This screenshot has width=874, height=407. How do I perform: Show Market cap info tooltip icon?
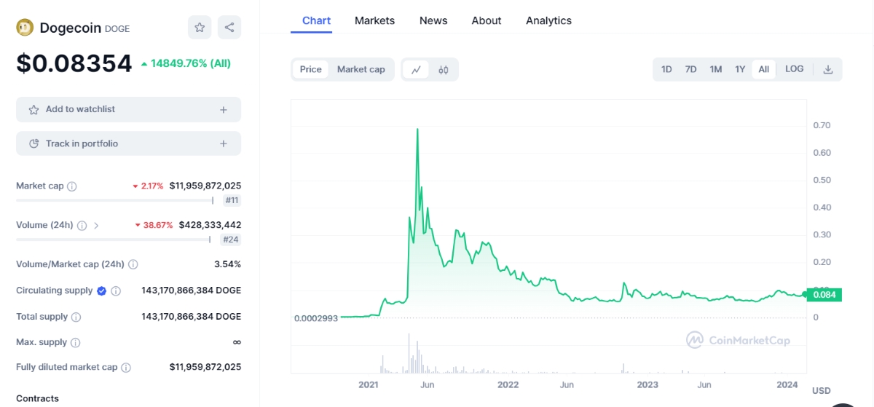point(72,186)
